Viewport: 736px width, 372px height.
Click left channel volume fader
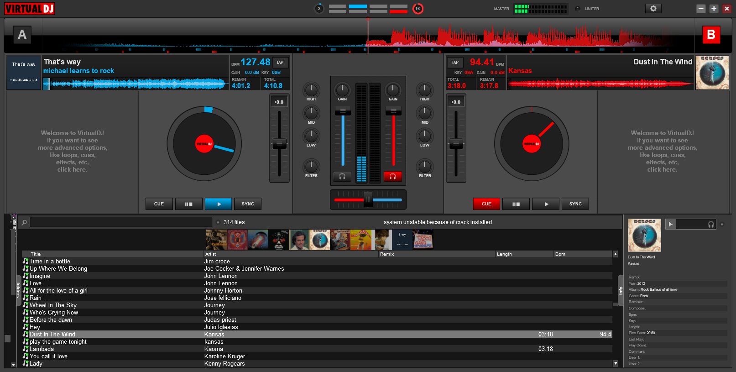pyautogui.click(x=343, y=111)
